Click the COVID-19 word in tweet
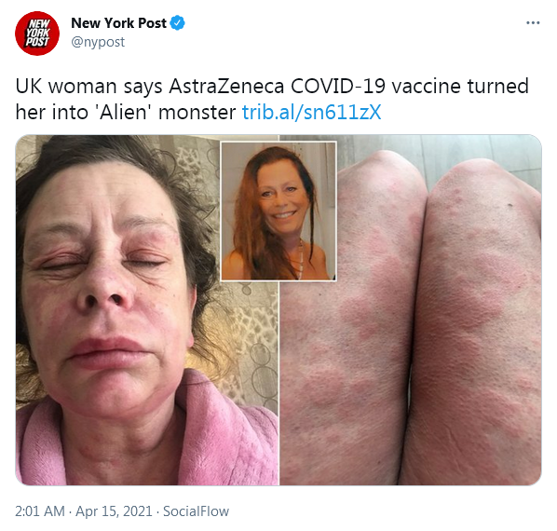 click(338, 87)
